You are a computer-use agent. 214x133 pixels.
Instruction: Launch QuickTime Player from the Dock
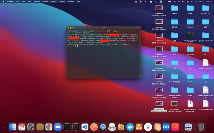point(103,127)
